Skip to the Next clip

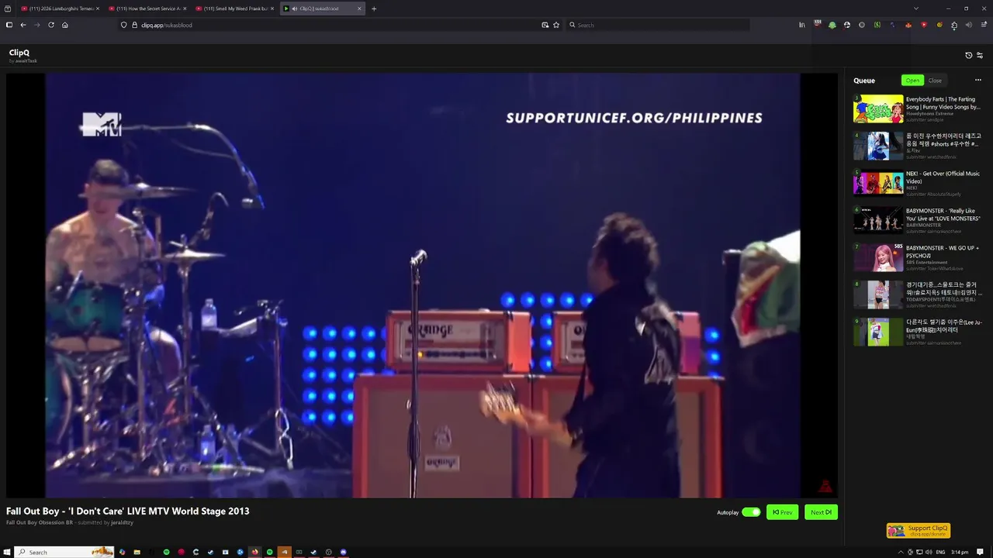tap(821, 512)
